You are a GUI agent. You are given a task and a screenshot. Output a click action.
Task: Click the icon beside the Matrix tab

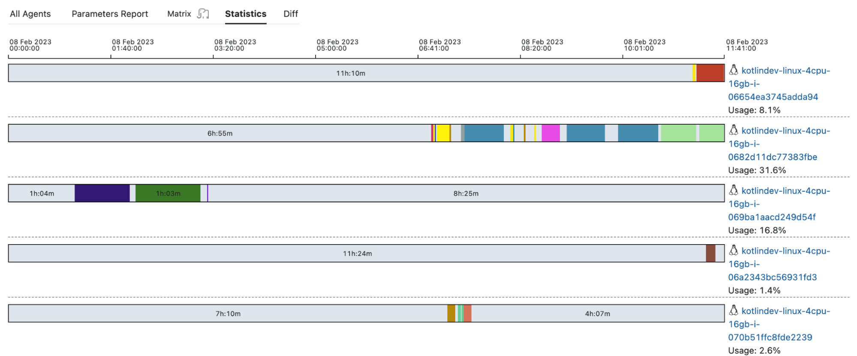click(203, 14)
